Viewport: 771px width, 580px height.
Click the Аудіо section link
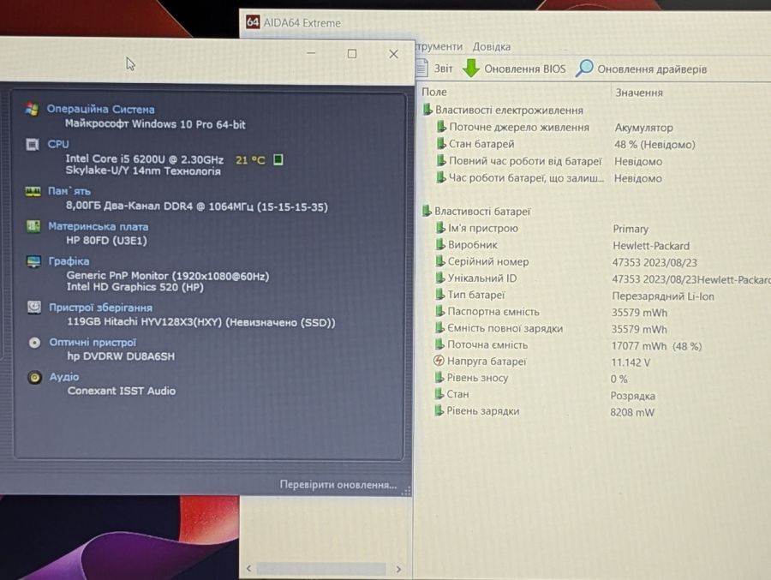point(64,377)
